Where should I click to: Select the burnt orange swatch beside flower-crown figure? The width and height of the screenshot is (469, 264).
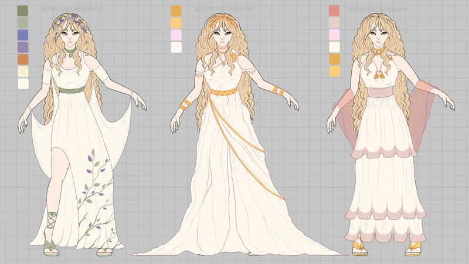23,59
